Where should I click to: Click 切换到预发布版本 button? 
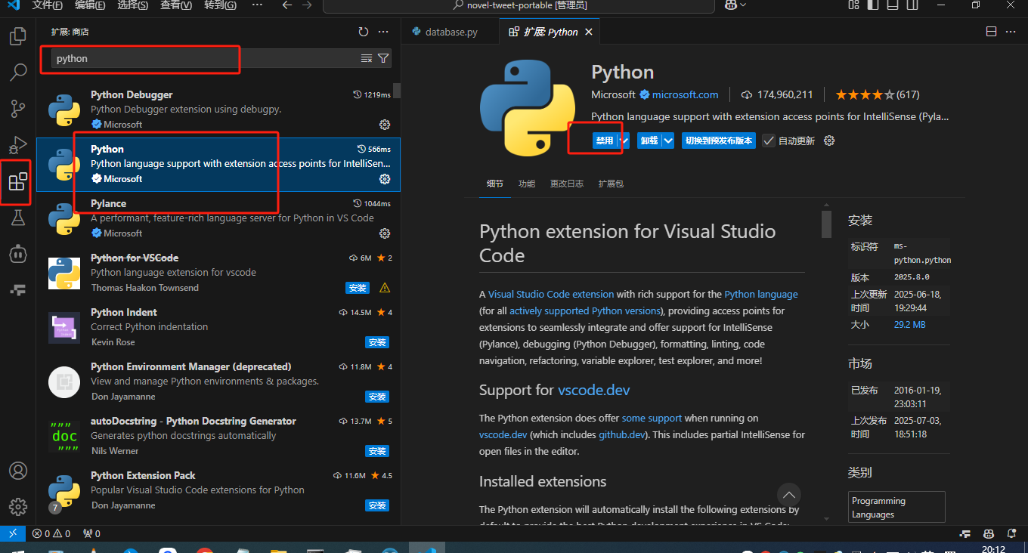(x=719, y=141)
